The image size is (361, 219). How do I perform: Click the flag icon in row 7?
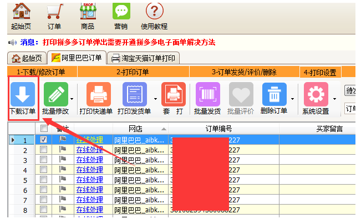[x=63, y=200]
